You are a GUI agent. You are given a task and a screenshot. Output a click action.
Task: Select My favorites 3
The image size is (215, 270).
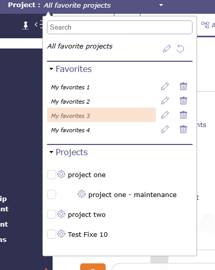pyautogui.click(x=101, y=115)
